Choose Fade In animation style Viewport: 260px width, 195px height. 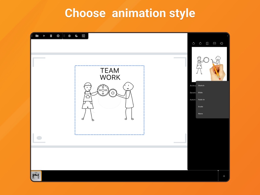click(x=212, y=100)
